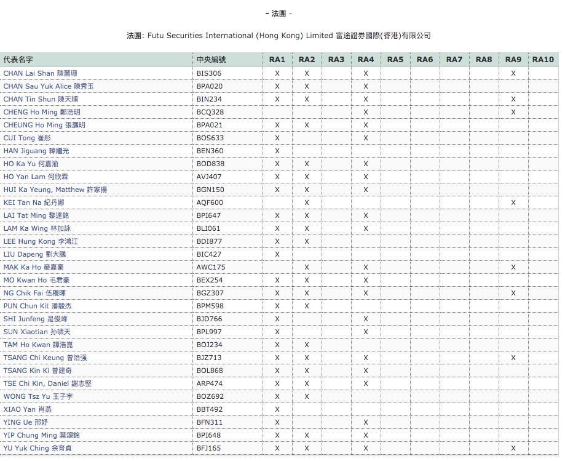Click the 代表名字 column header
Viewport: 565px width, 461px height.
pyautogui.click(x=96, y=60)
